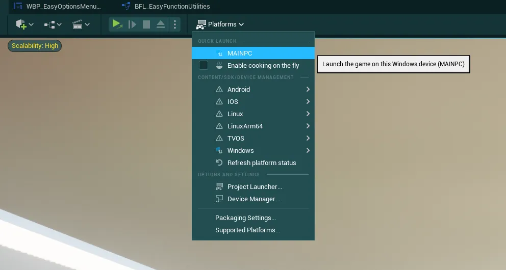The height and width of the screenshot is (270, 506).
Task: Click the Project Launcher icon
Action: [219, 186]
